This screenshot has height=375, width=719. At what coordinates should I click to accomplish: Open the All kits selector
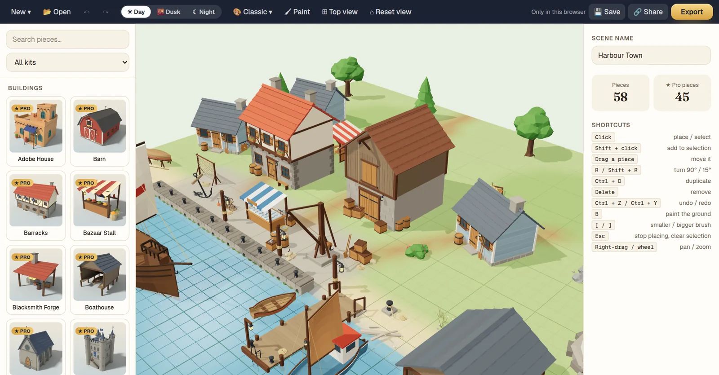point(67,62)
